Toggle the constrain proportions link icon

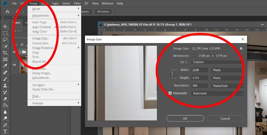(x=172, y=74)
